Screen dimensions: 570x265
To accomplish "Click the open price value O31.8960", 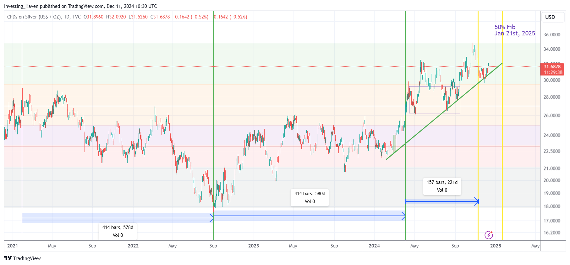I will point(93,17).
